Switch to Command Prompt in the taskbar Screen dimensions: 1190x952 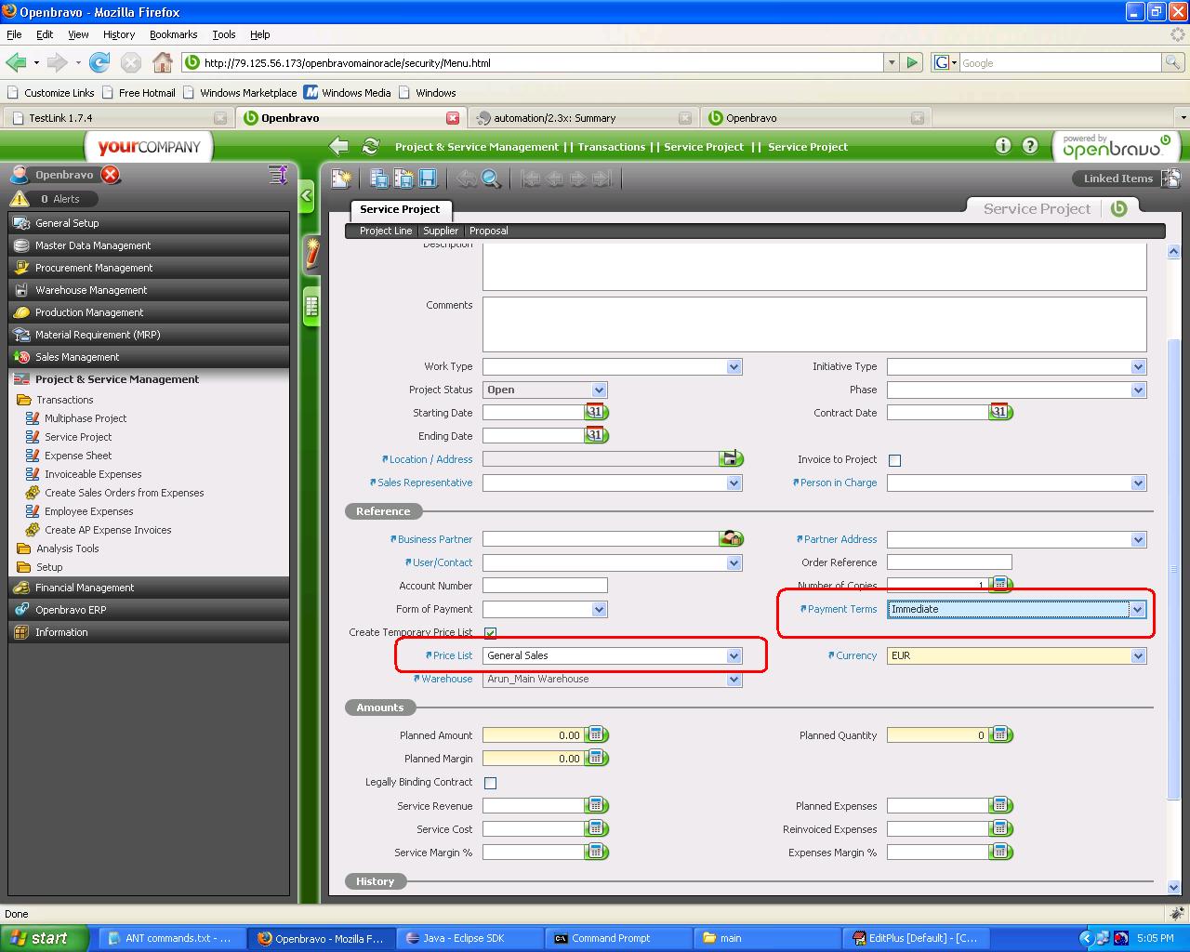tap(611, 938)
